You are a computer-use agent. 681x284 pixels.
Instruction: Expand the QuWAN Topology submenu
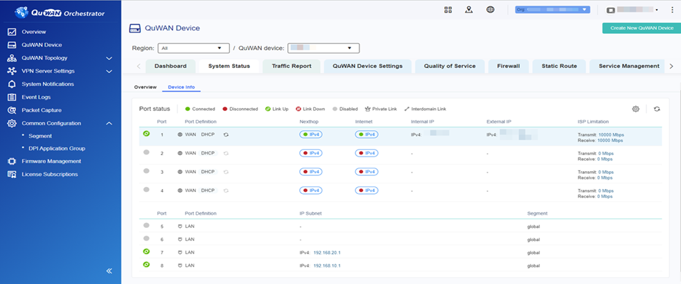pos(109,58)
